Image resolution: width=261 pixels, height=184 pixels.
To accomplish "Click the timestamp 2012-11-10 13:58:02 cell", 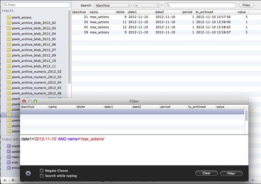I will tap(213, 27).
